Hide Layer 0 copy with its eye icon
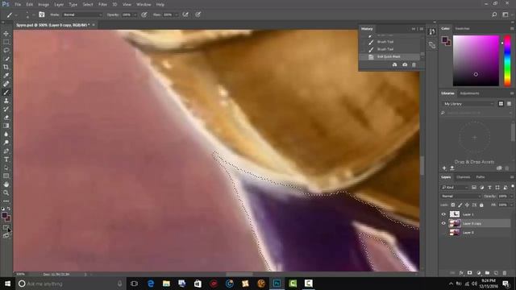This screenshot has height=290, width=516. (443, 223)
